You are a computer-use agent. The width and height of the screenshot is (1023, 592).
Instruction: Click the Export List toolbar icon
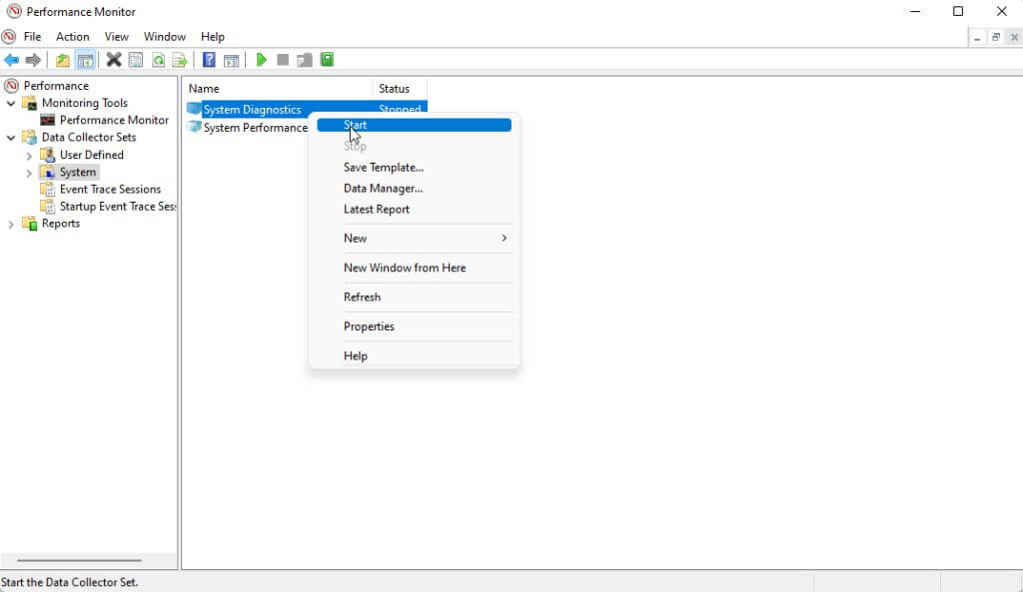click(180, 60)
